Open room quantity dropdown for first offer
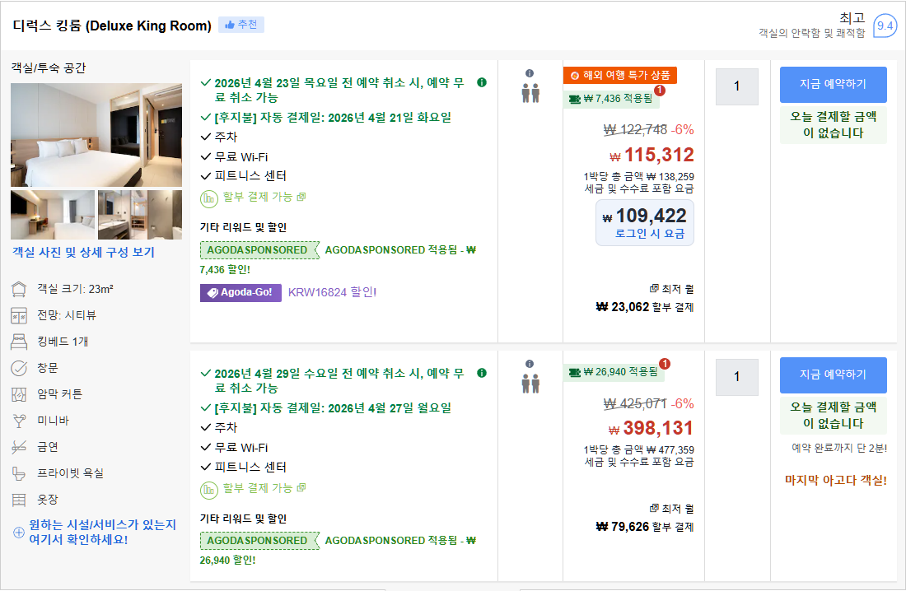906x591 pixels. click(x=736, y=86)
